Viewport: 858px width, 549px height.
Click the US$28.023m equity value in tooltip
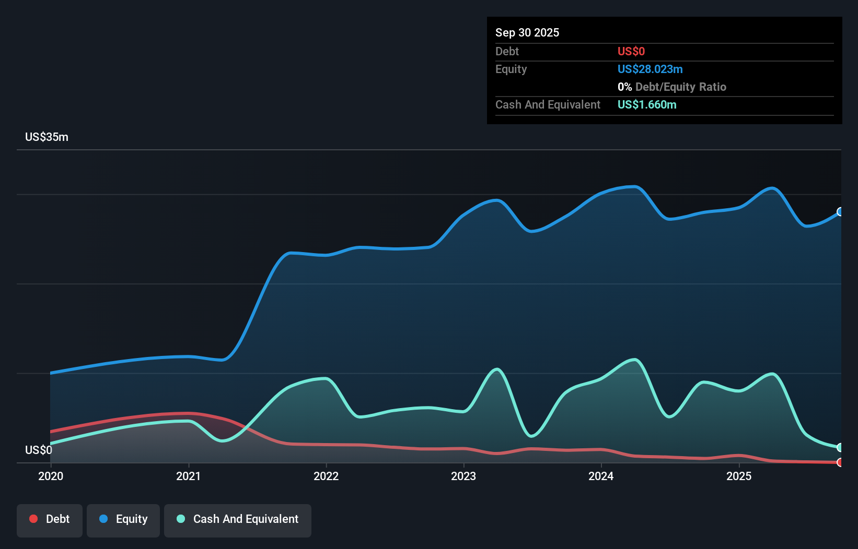(x=650, y=69)
